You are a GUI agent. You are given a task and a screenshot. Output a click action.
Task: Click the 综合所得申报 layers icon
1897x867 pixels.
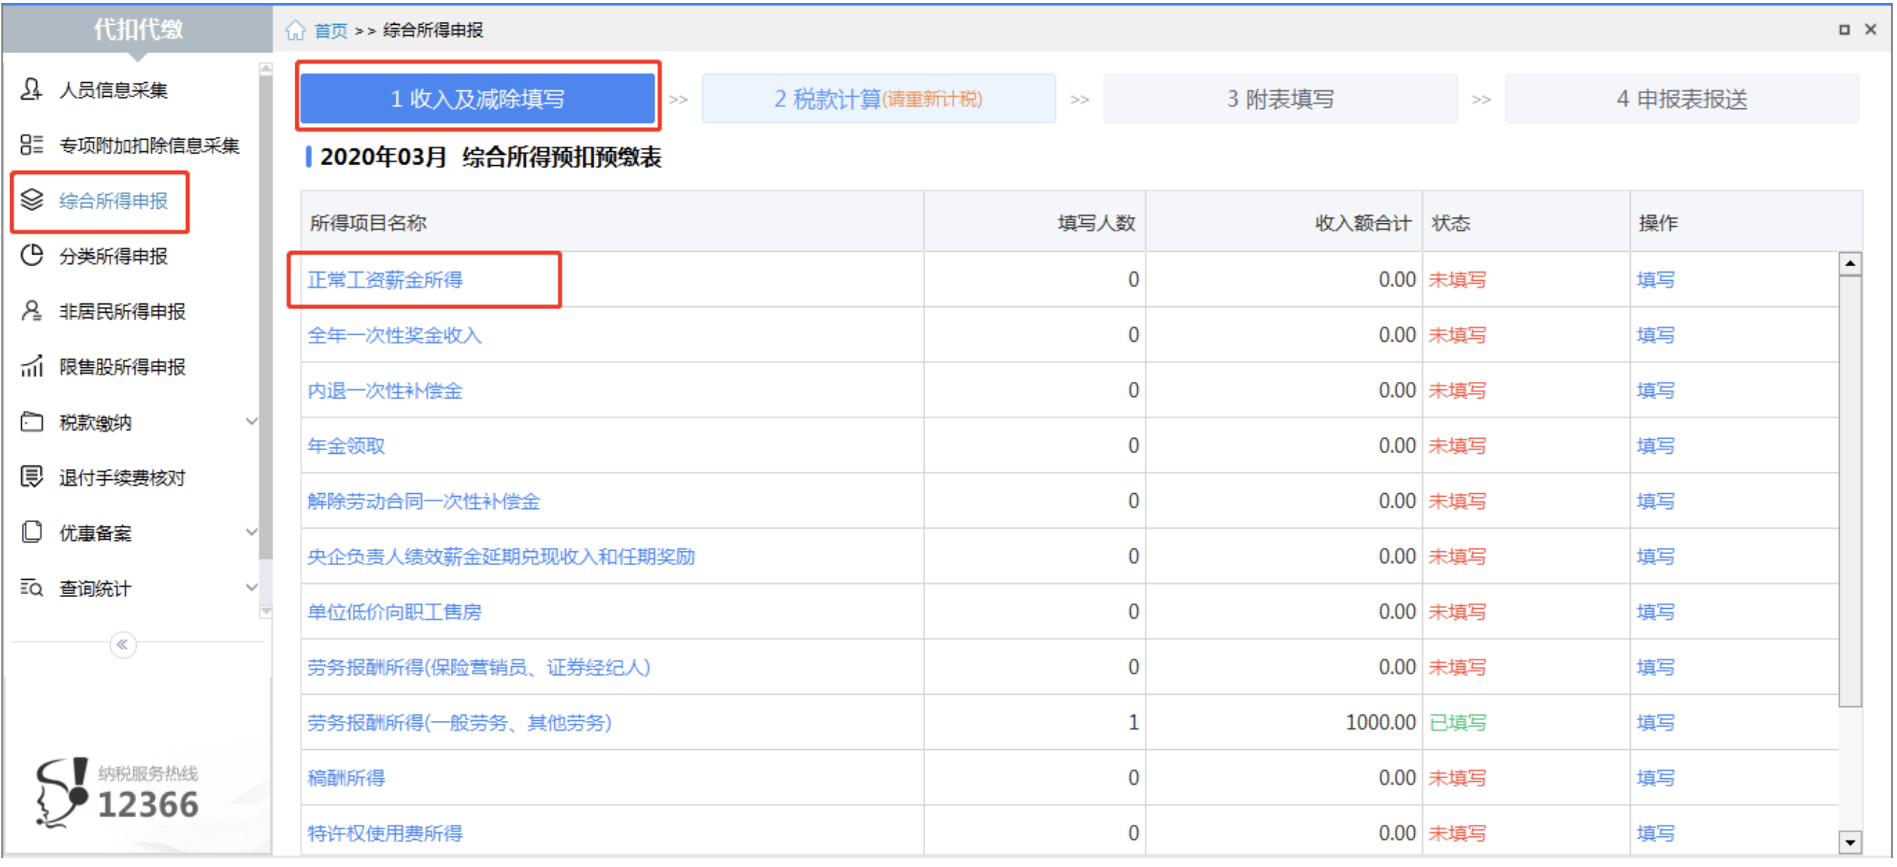pos(32,200)
